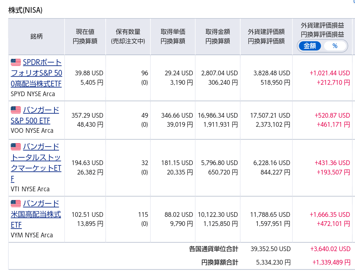Select VOO NYSE Arca ticker text

(32, 130)
